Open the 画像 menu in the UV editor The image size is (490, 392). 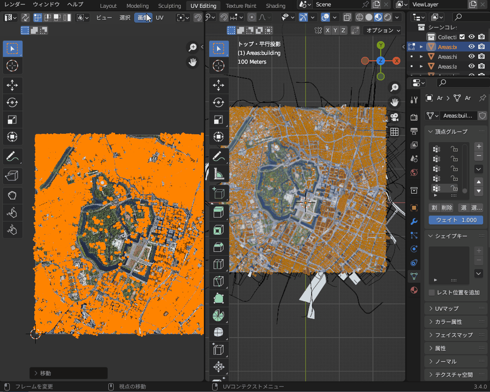(144, 17)
